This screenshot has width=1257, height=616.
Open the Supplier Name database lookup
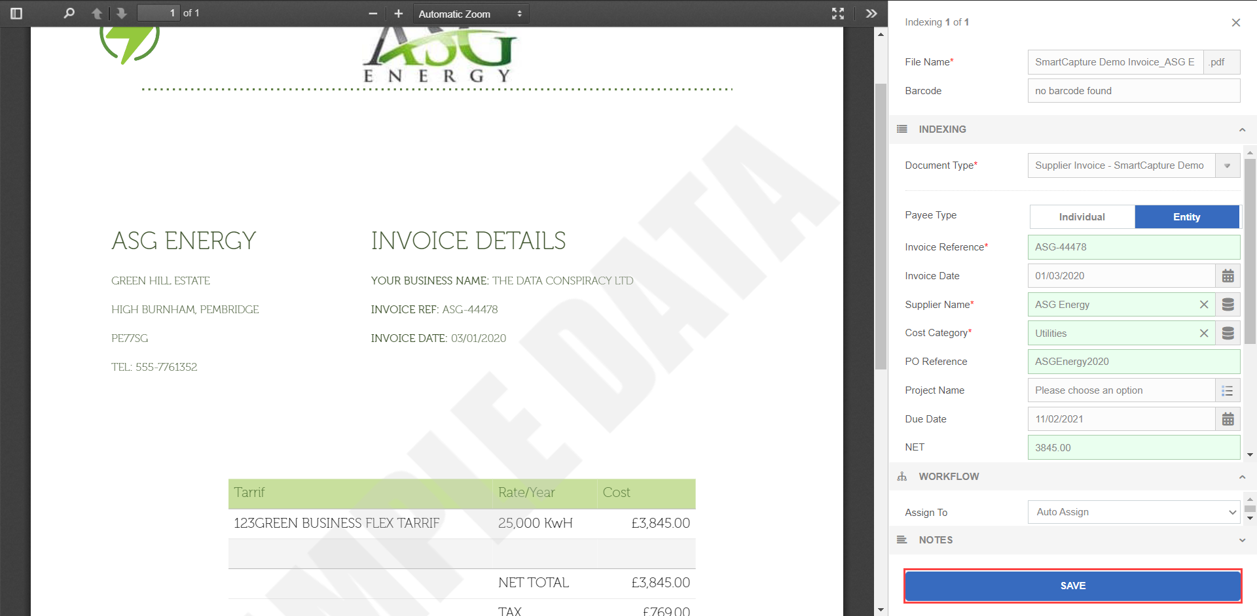click(x=1228, y=305)
